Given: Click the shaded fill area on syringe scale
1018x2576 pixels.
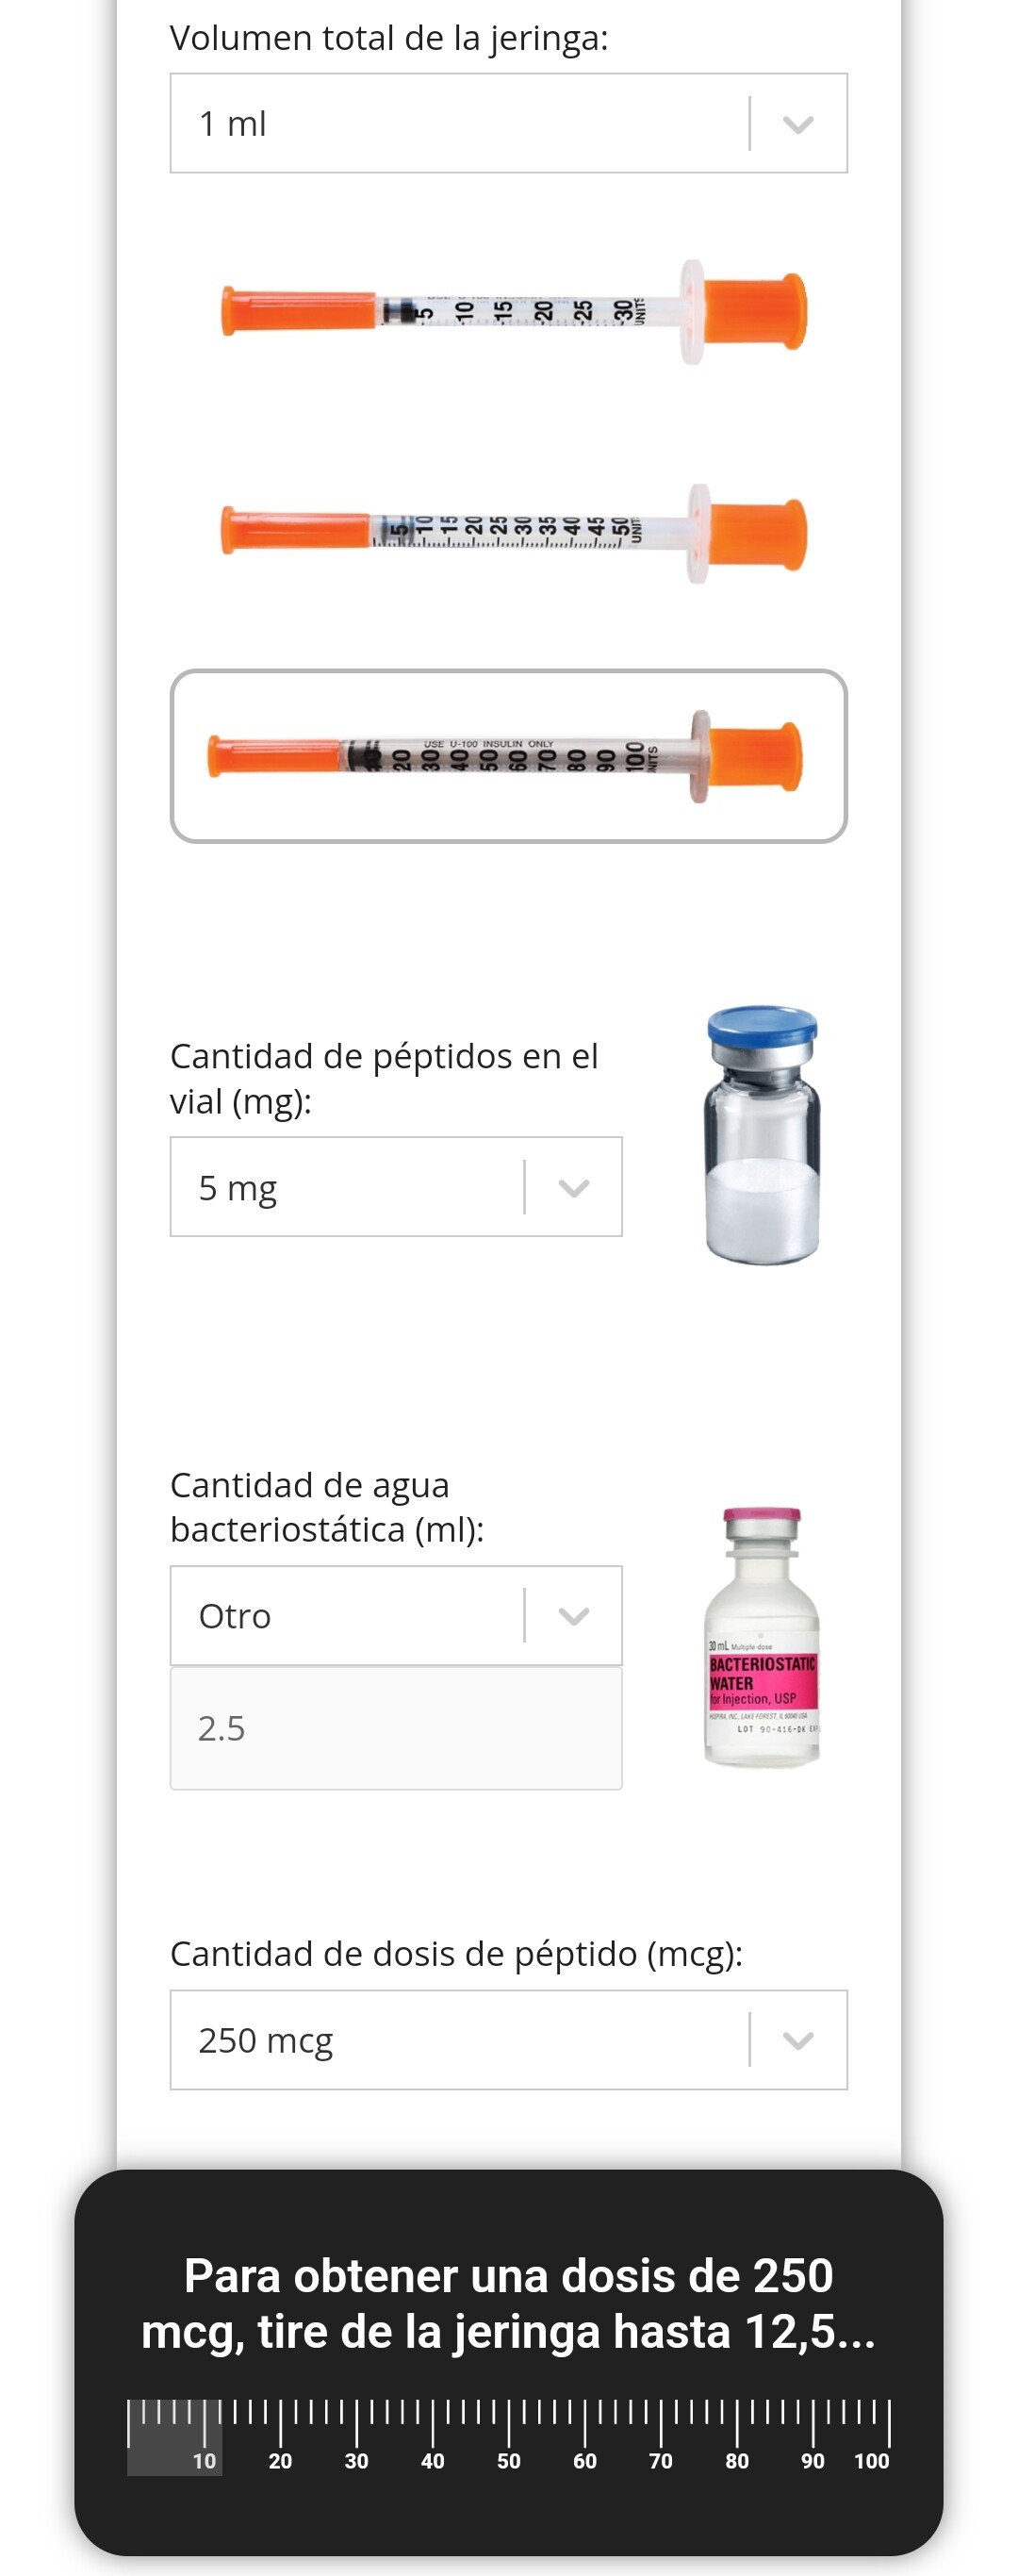Looking at the screenshot, I should point(174,2438).
